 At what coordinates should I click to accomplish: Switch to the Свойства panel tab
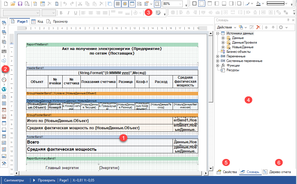tap(227, 172)
